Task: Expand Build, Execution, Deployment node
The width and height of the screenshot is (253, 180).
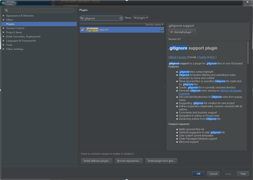Action: point(4,37)
